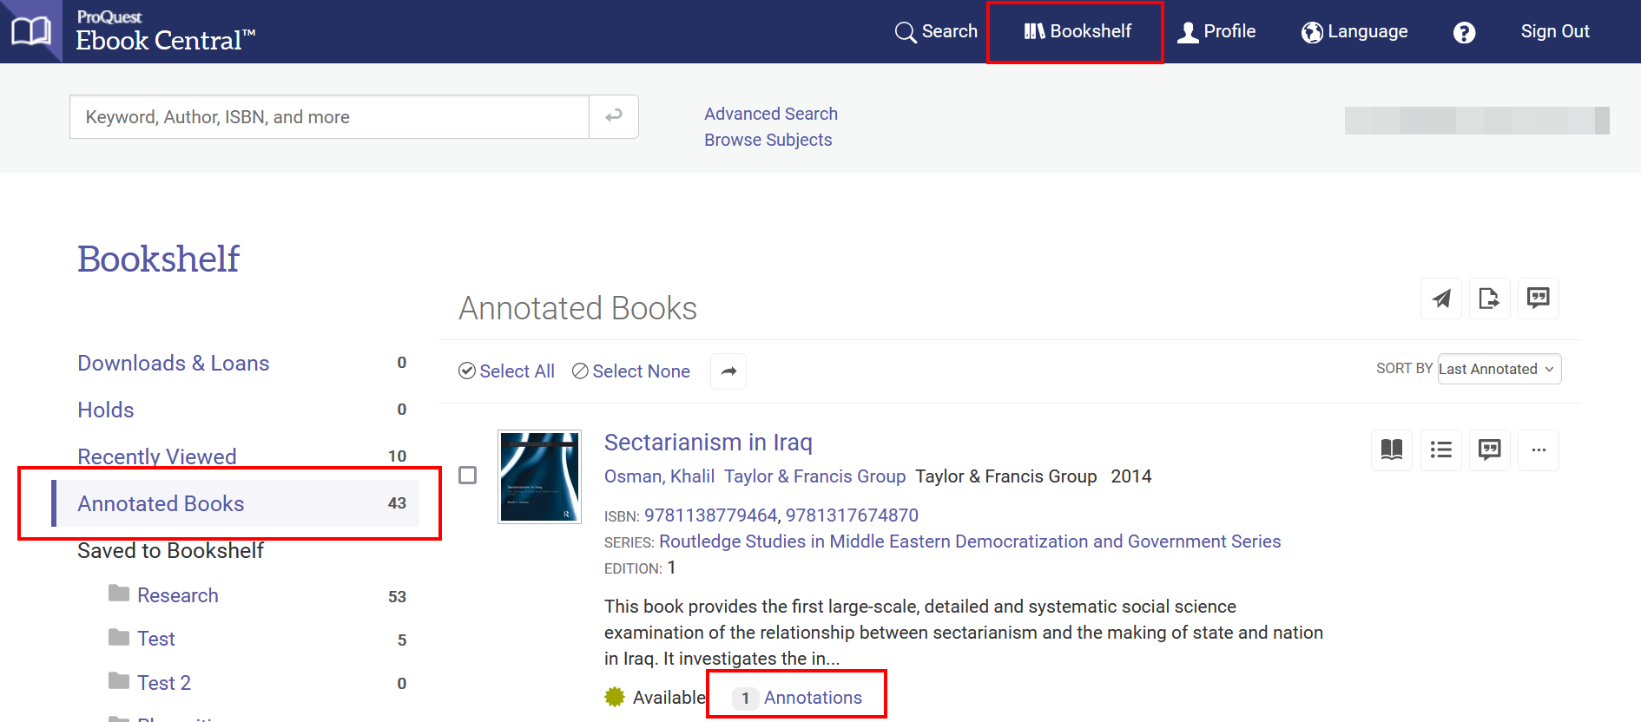1641x722 pixels.
Task: Open the Research folder
Action: [178, 595]
